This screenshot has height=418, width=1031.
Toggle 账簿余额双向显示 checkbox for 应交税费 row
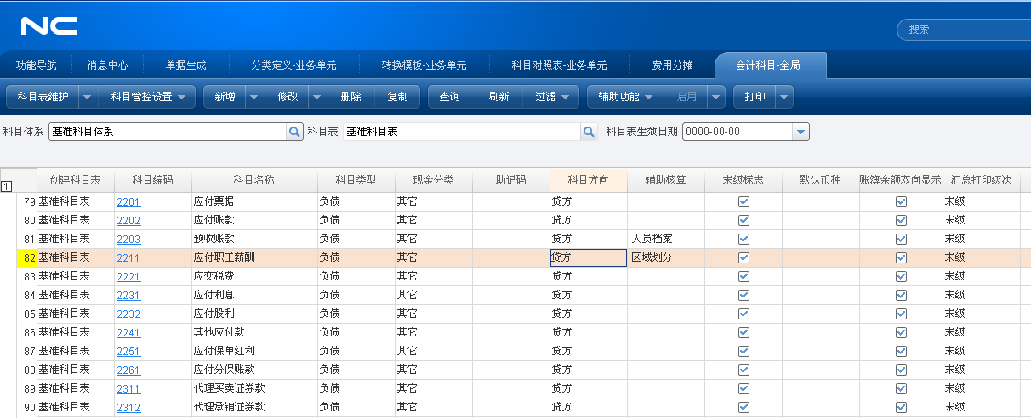(901, 276)
